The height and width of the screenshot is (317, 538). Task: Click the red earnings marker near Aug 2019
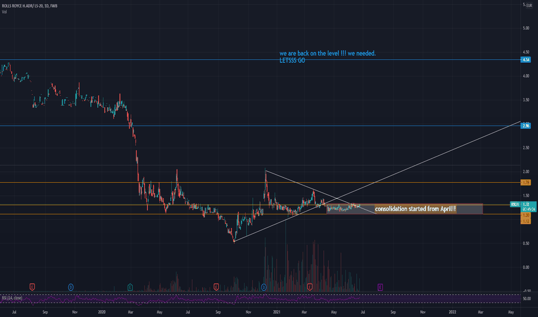(x=32, y=287)
